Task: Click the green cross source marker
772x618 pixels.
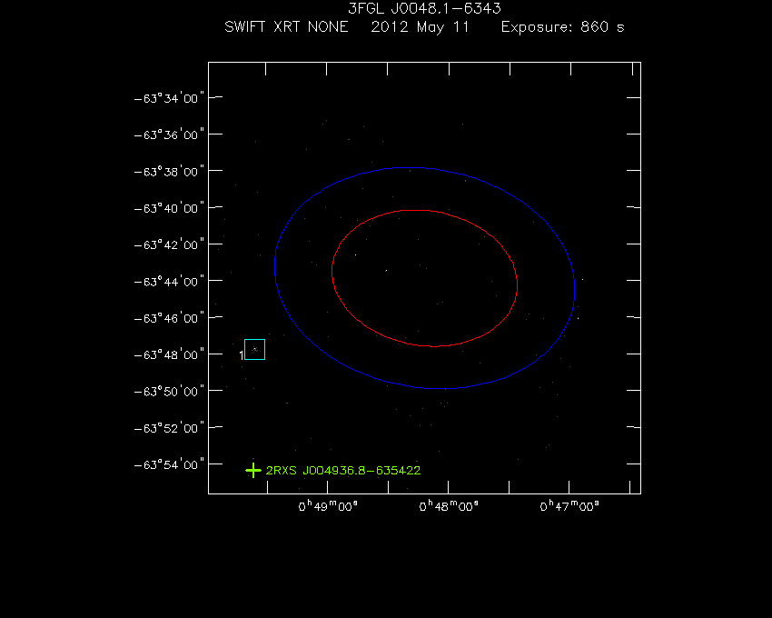Action: [x=253, y=471]
